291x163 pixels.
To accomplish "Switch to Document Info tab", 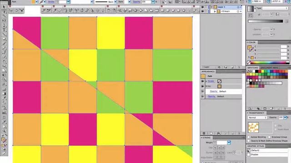I will coord(269,67).
